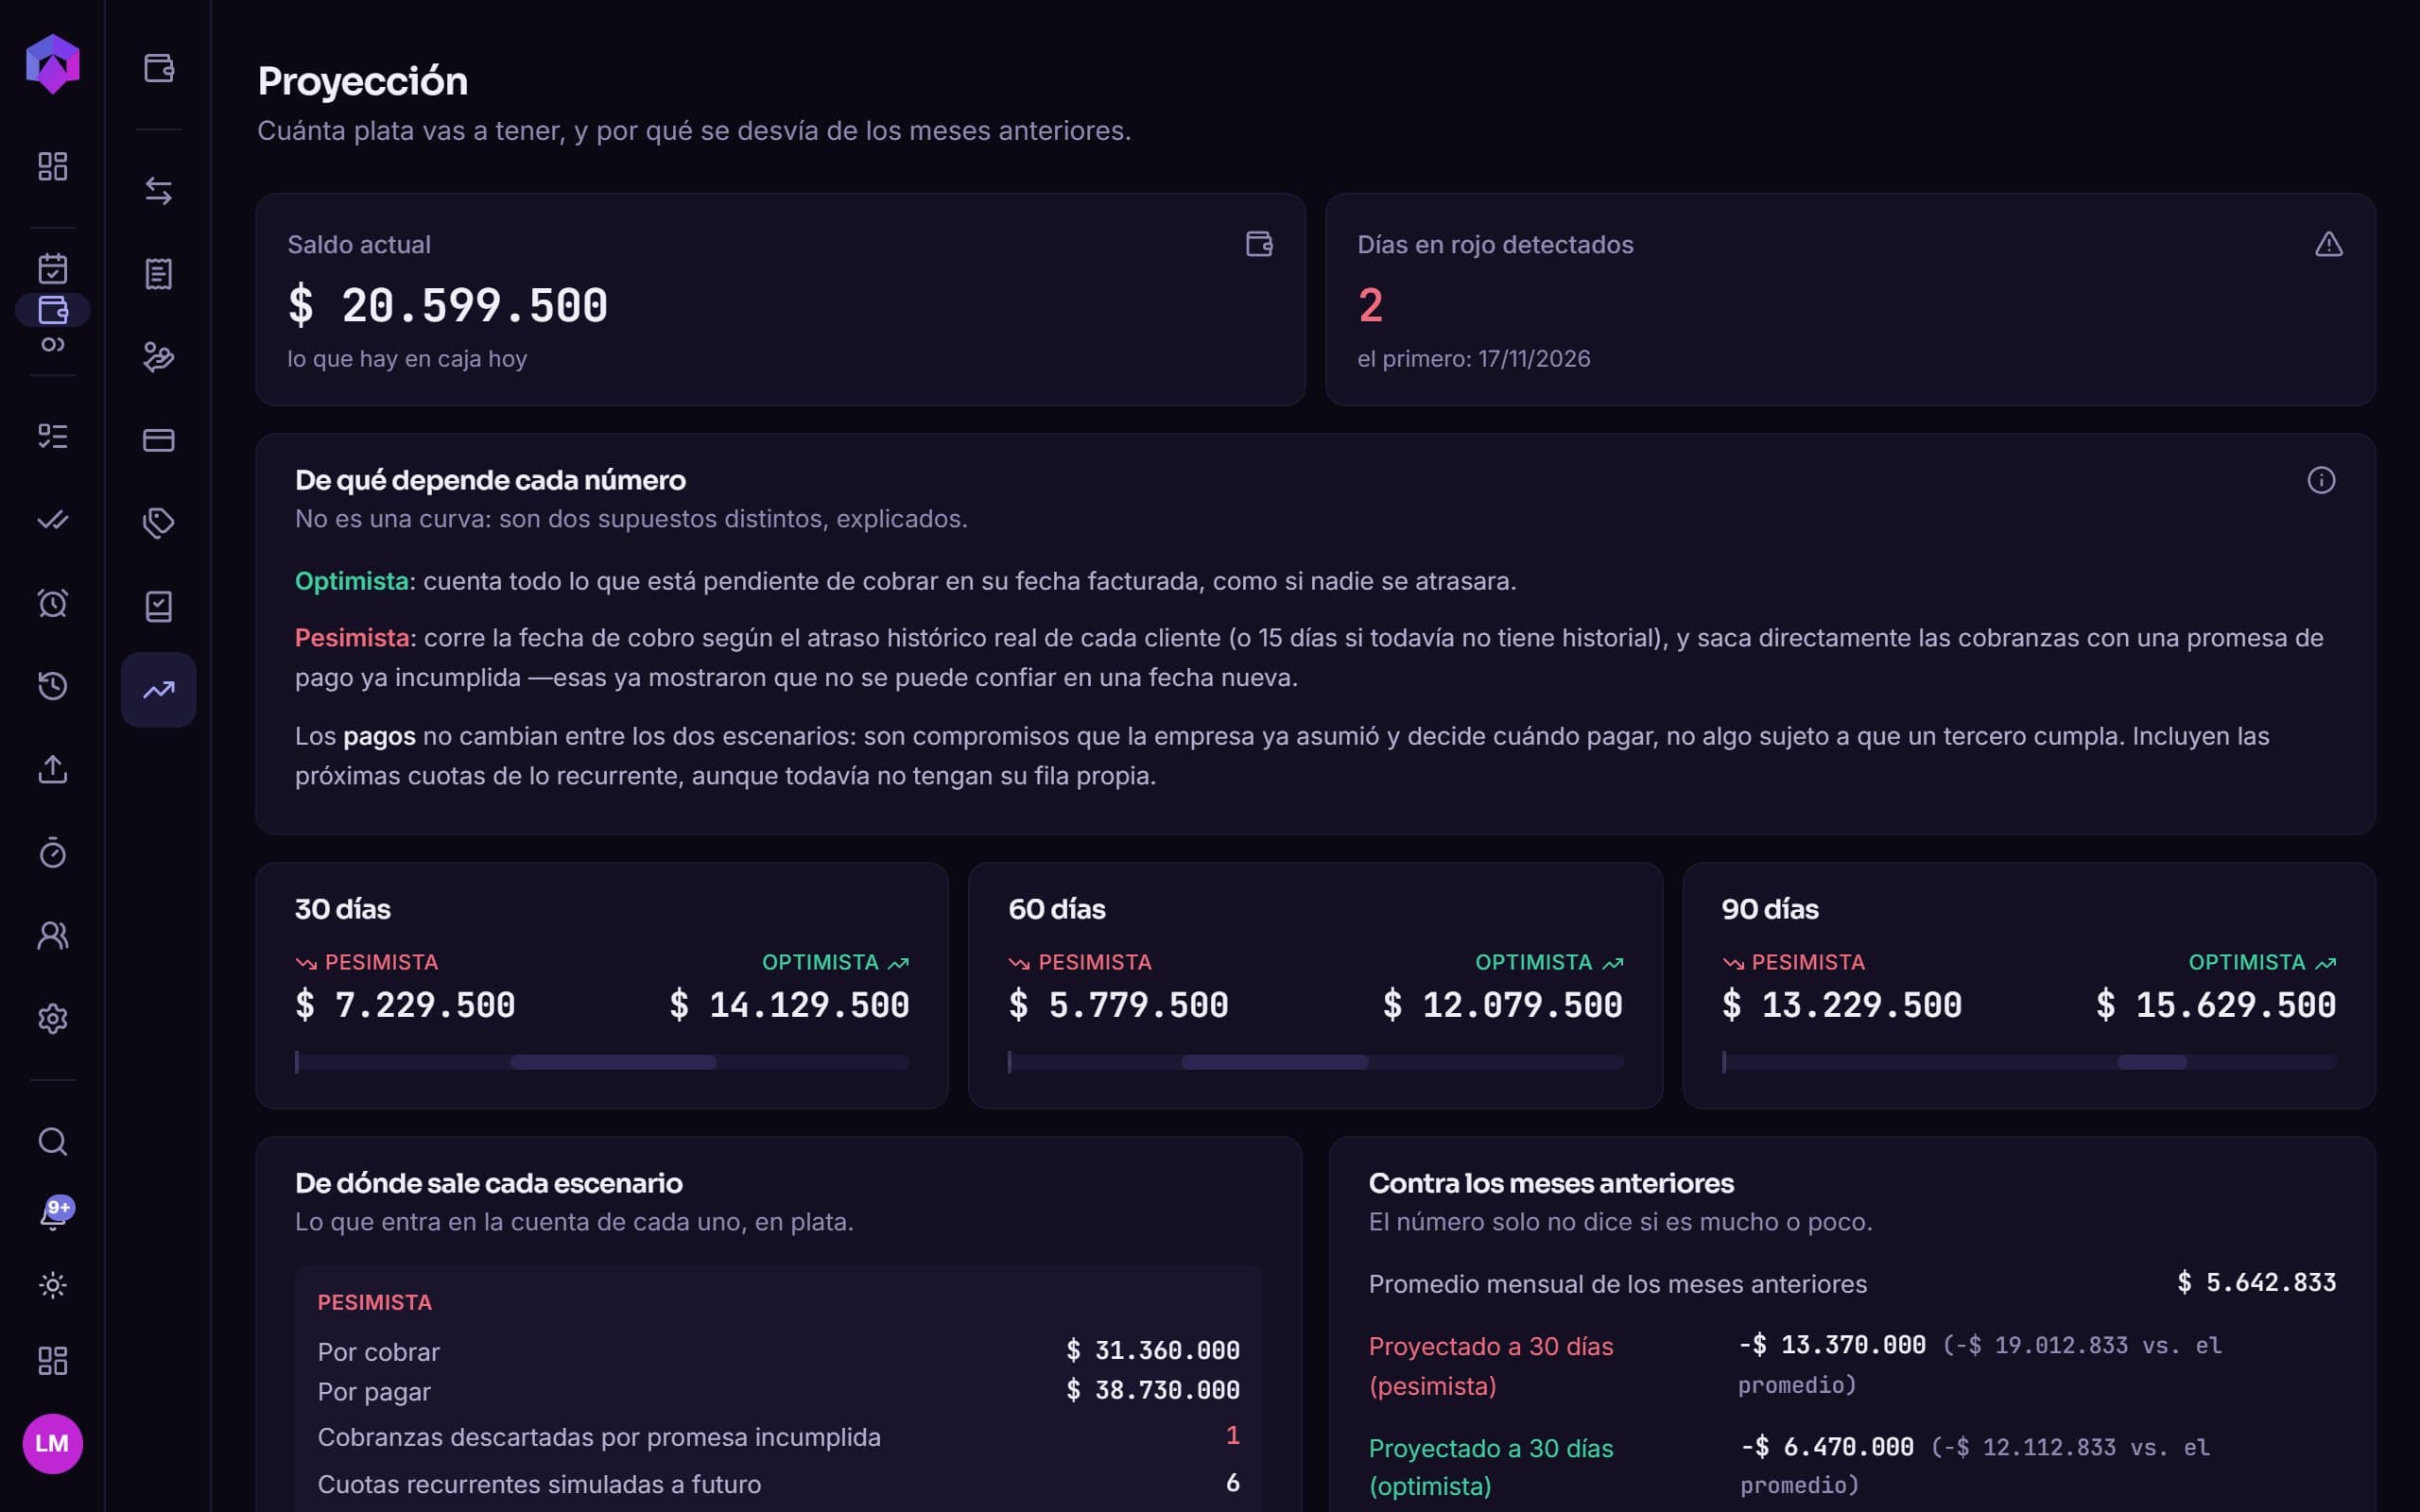The height and width of the screenshot is (1512, 2420).
Task: Open the wallet icon at top of second sidebar
Action: (158, 68)
